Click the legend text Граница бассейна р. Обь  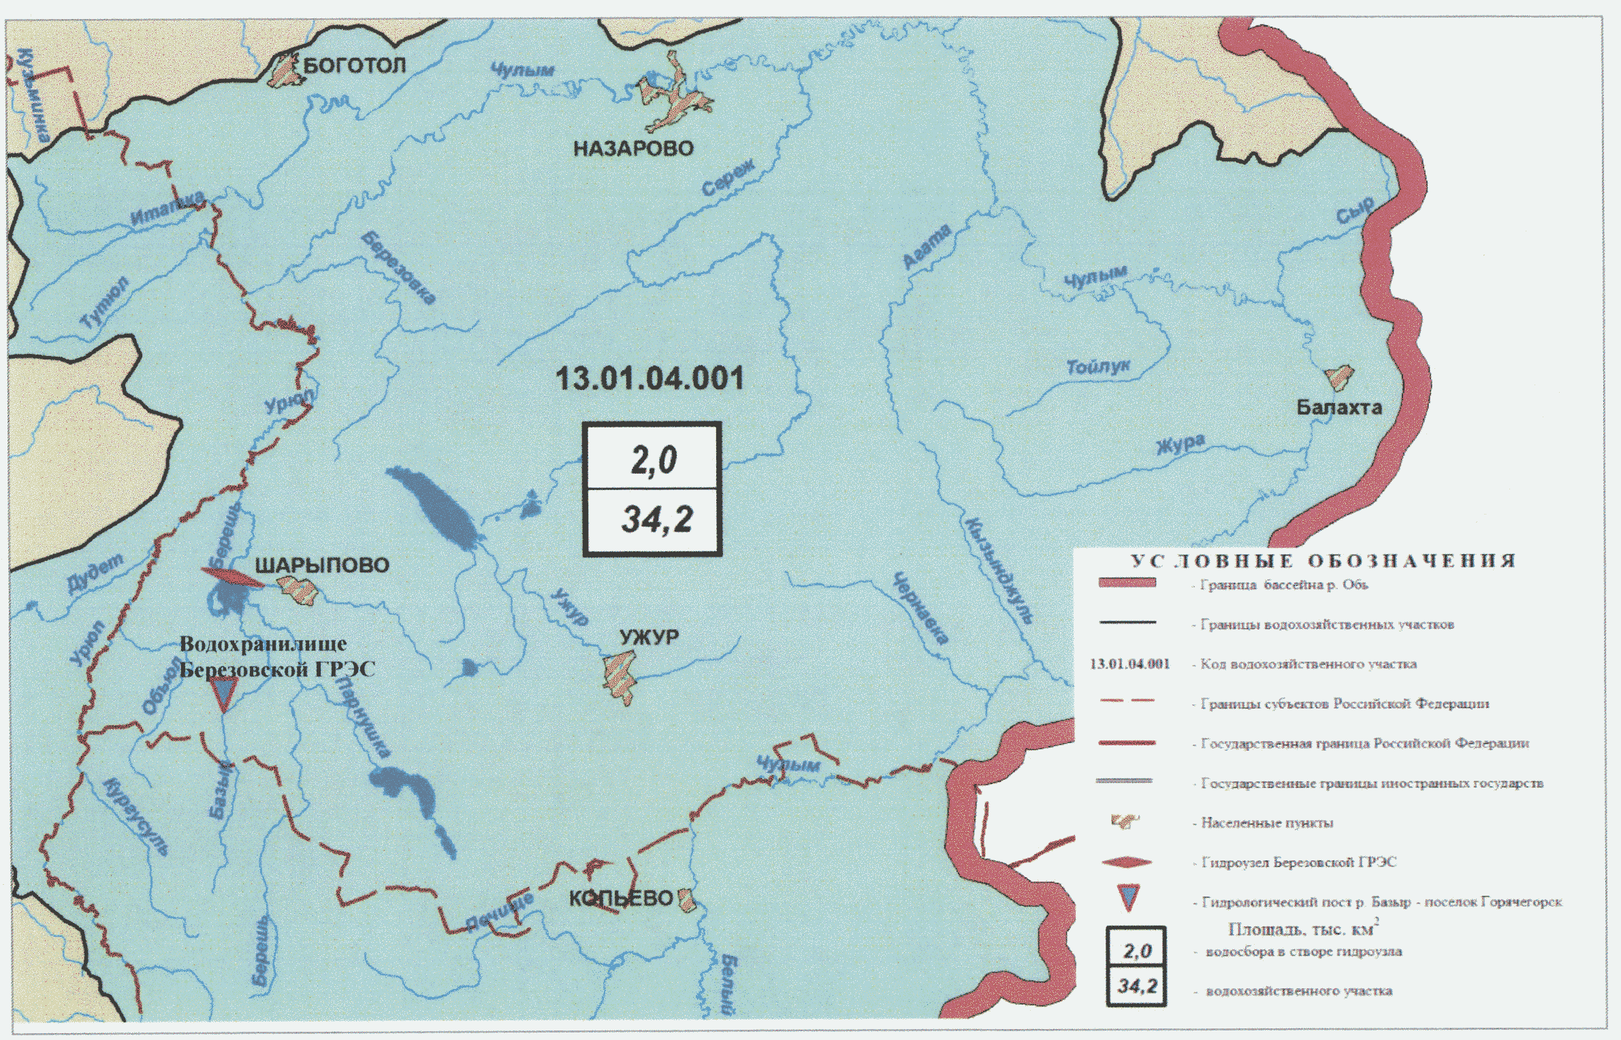click(x=1285, y=585)
